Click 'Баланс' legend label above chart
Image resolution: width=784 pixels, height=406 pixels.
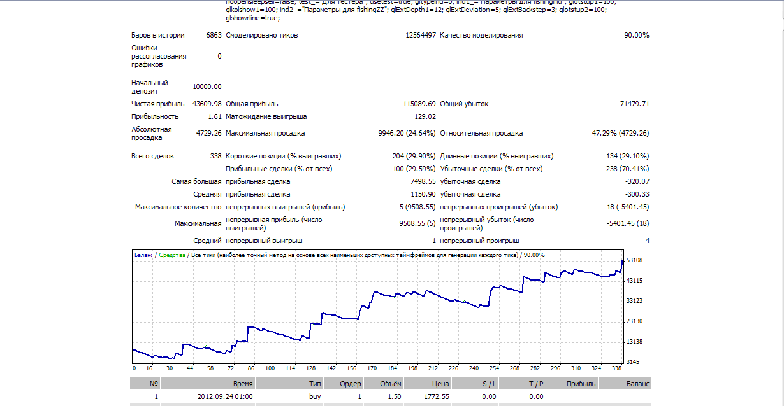144,255
